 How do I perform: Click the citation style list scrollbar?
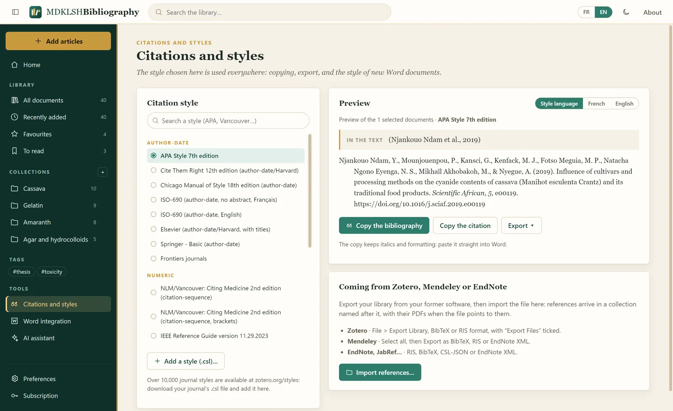point(310,191)
